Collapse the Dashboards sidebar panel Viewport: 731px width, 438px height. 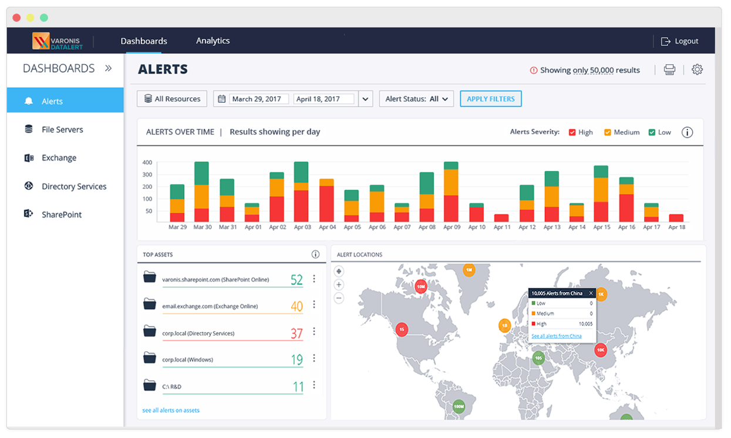click(108, 68)
